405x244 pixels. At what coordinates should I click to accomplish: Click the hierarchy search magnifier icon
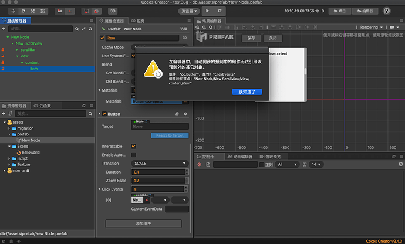tap(77, 29)
